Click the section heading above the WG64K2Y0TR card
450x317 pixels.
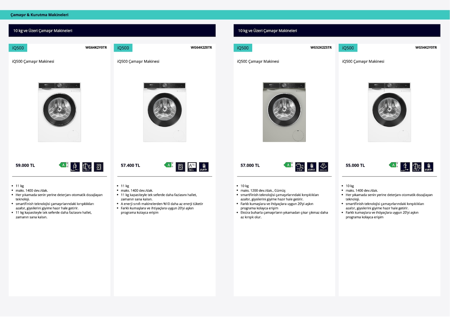[x=112, y=31]
